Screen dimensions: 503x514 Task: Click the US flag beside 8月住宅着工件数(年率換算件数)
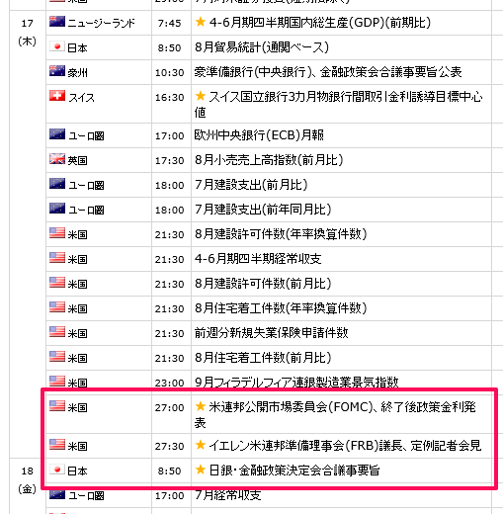(x=57, y=307)
